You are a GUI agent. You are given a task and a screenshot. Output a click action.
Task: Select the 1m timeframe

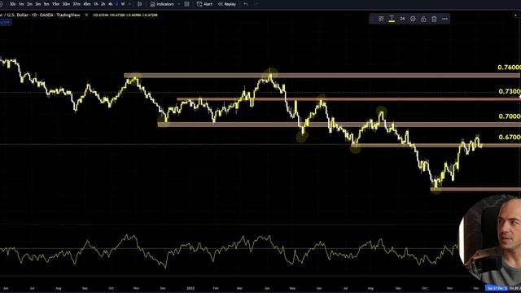click(21, 4)
